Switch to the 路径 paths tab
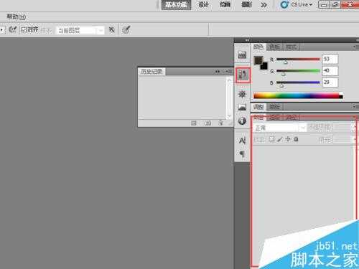The width and height of the screenshot is (359, 269). tap(291, 118)
